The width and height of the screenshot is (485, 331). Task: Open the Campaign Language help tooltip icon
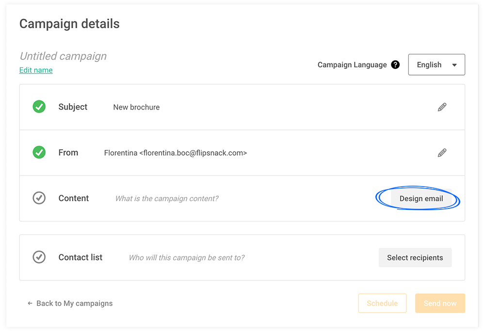(395, 64)
